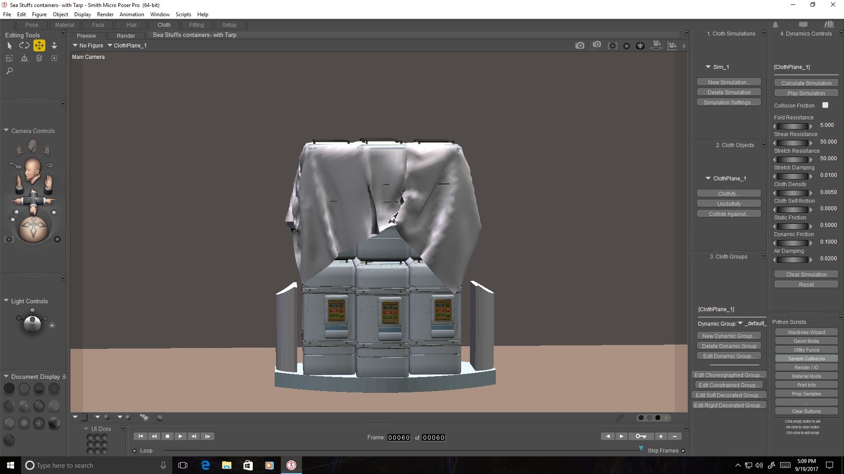Select the Translate/Pull tool

(x=39, y=45)
